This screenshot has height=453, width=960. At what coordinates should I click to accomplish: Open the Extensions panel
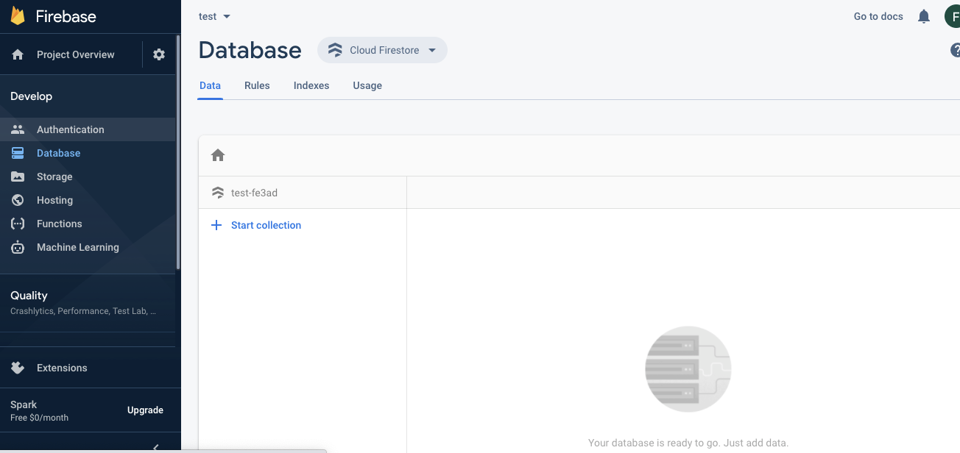pyautogui.click(x=62, y=368)
